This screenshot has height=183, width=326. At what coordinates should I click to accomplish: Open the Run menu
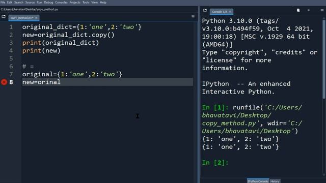point(39,2)
